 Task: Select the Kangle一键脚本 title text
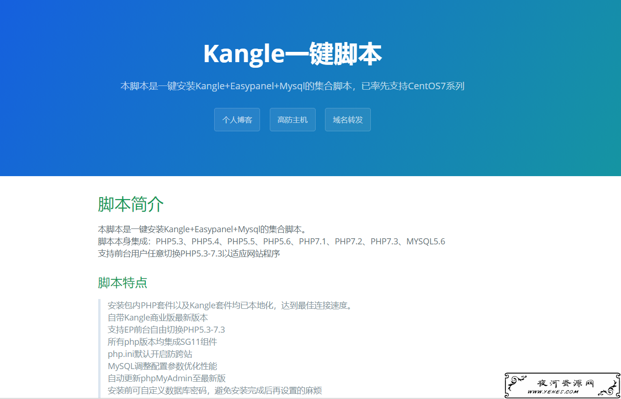(293, 54)
